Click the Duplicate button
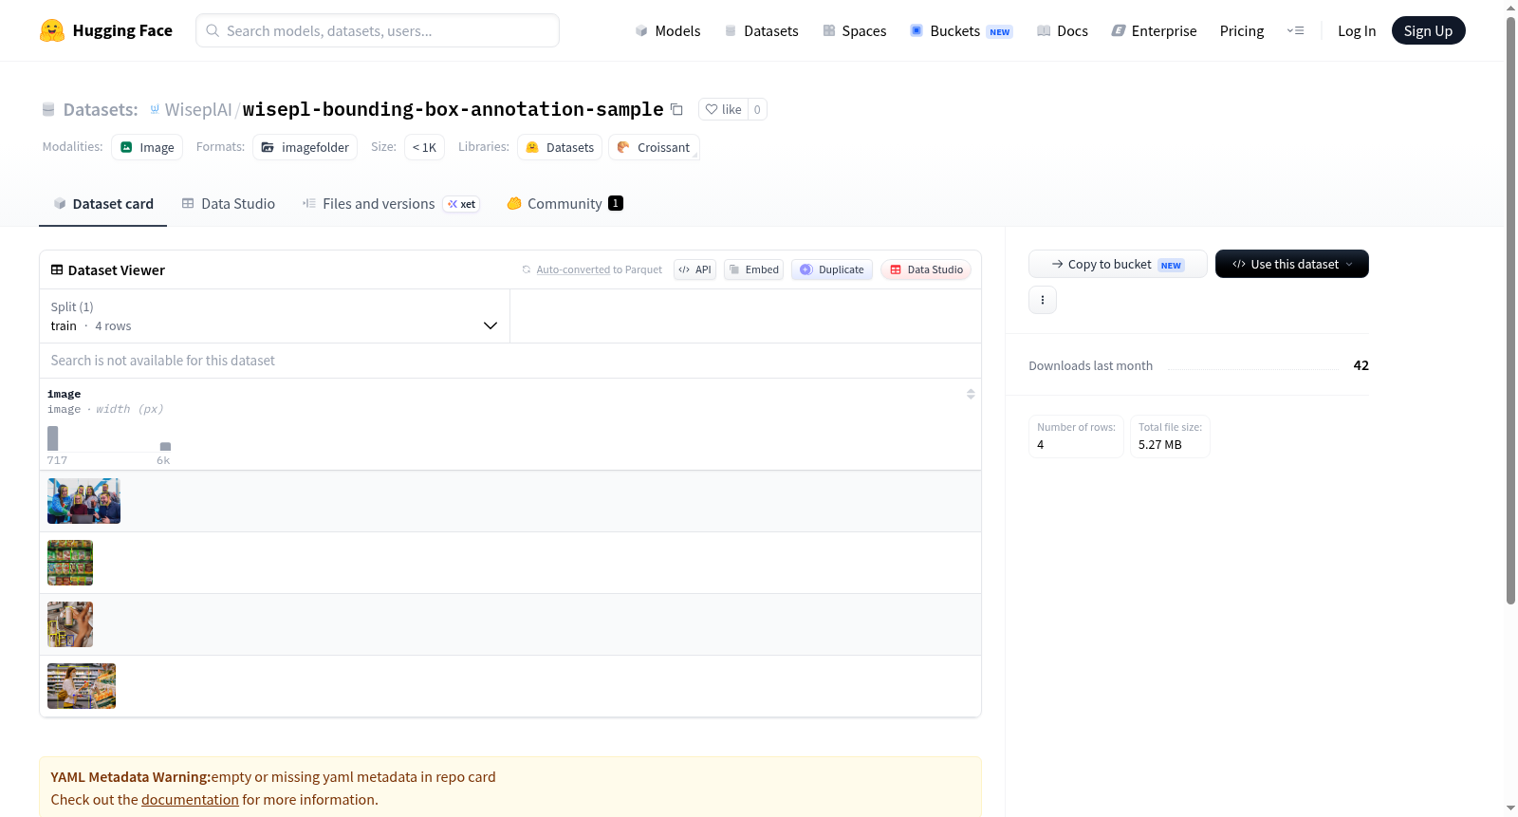The height and width of the screenshot is (817, 1518). click(x=832, y=269)
